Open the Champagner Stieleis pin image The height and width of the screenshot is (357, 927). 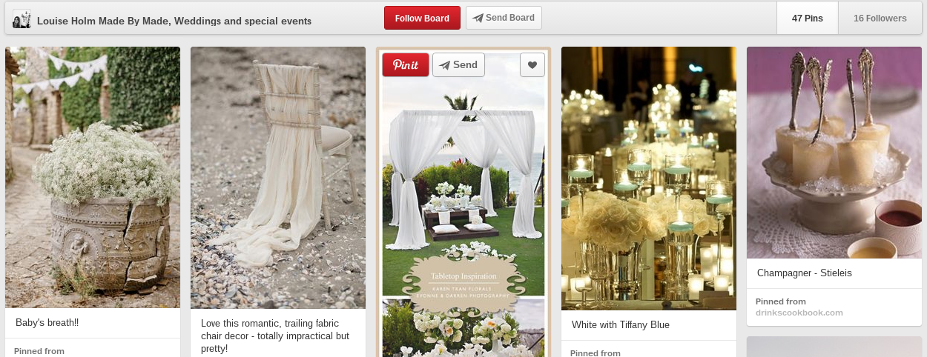tap(834, 152)
